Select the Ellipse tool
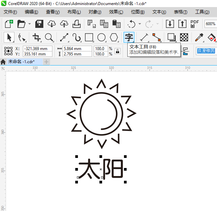Image resolution: width=217 pixels, height=211 pixels. 101,37
